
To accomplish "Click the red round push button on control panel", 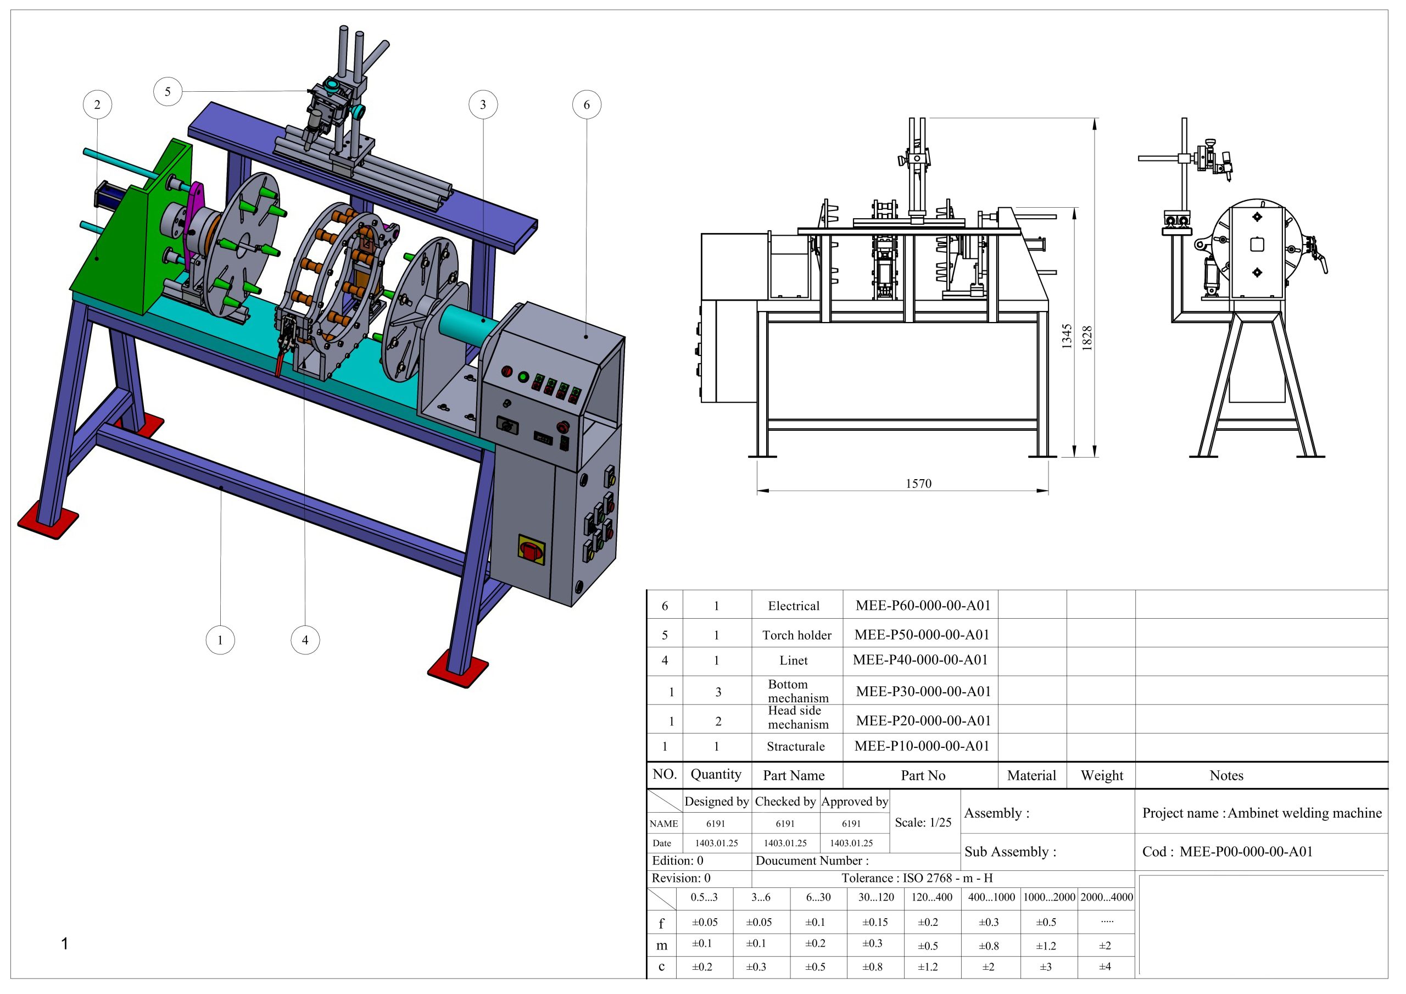I will (507, 371).
